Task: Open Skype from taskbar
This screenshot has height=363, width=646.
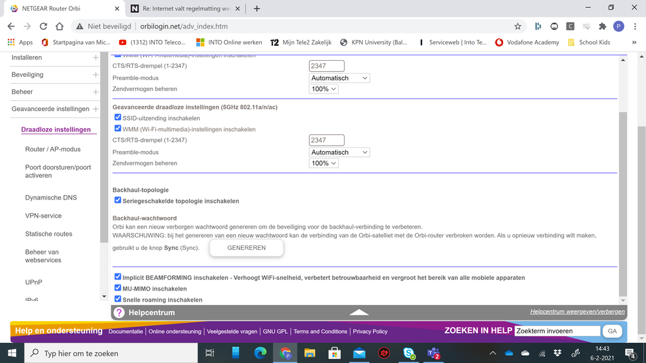Action: point(409,353)
